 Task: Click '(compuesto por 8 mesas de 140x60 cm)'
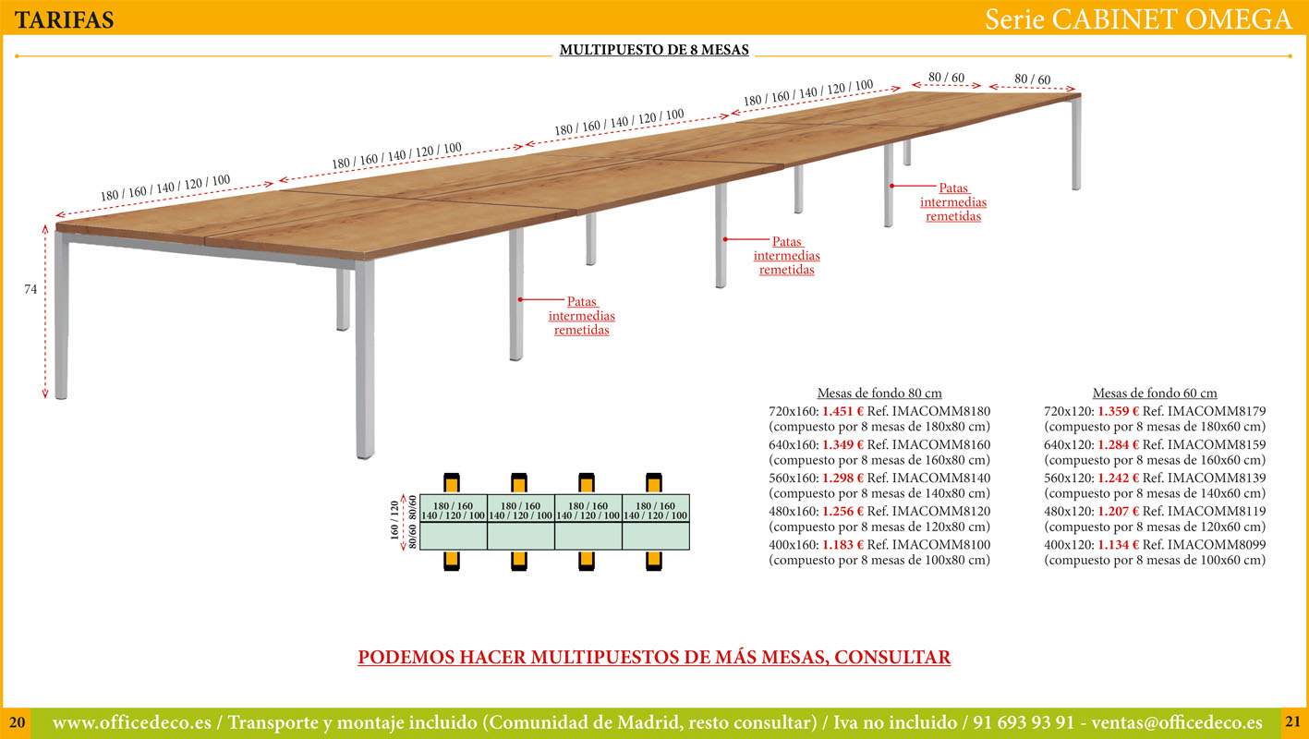pyautogui.click(x=1155, y=493)
